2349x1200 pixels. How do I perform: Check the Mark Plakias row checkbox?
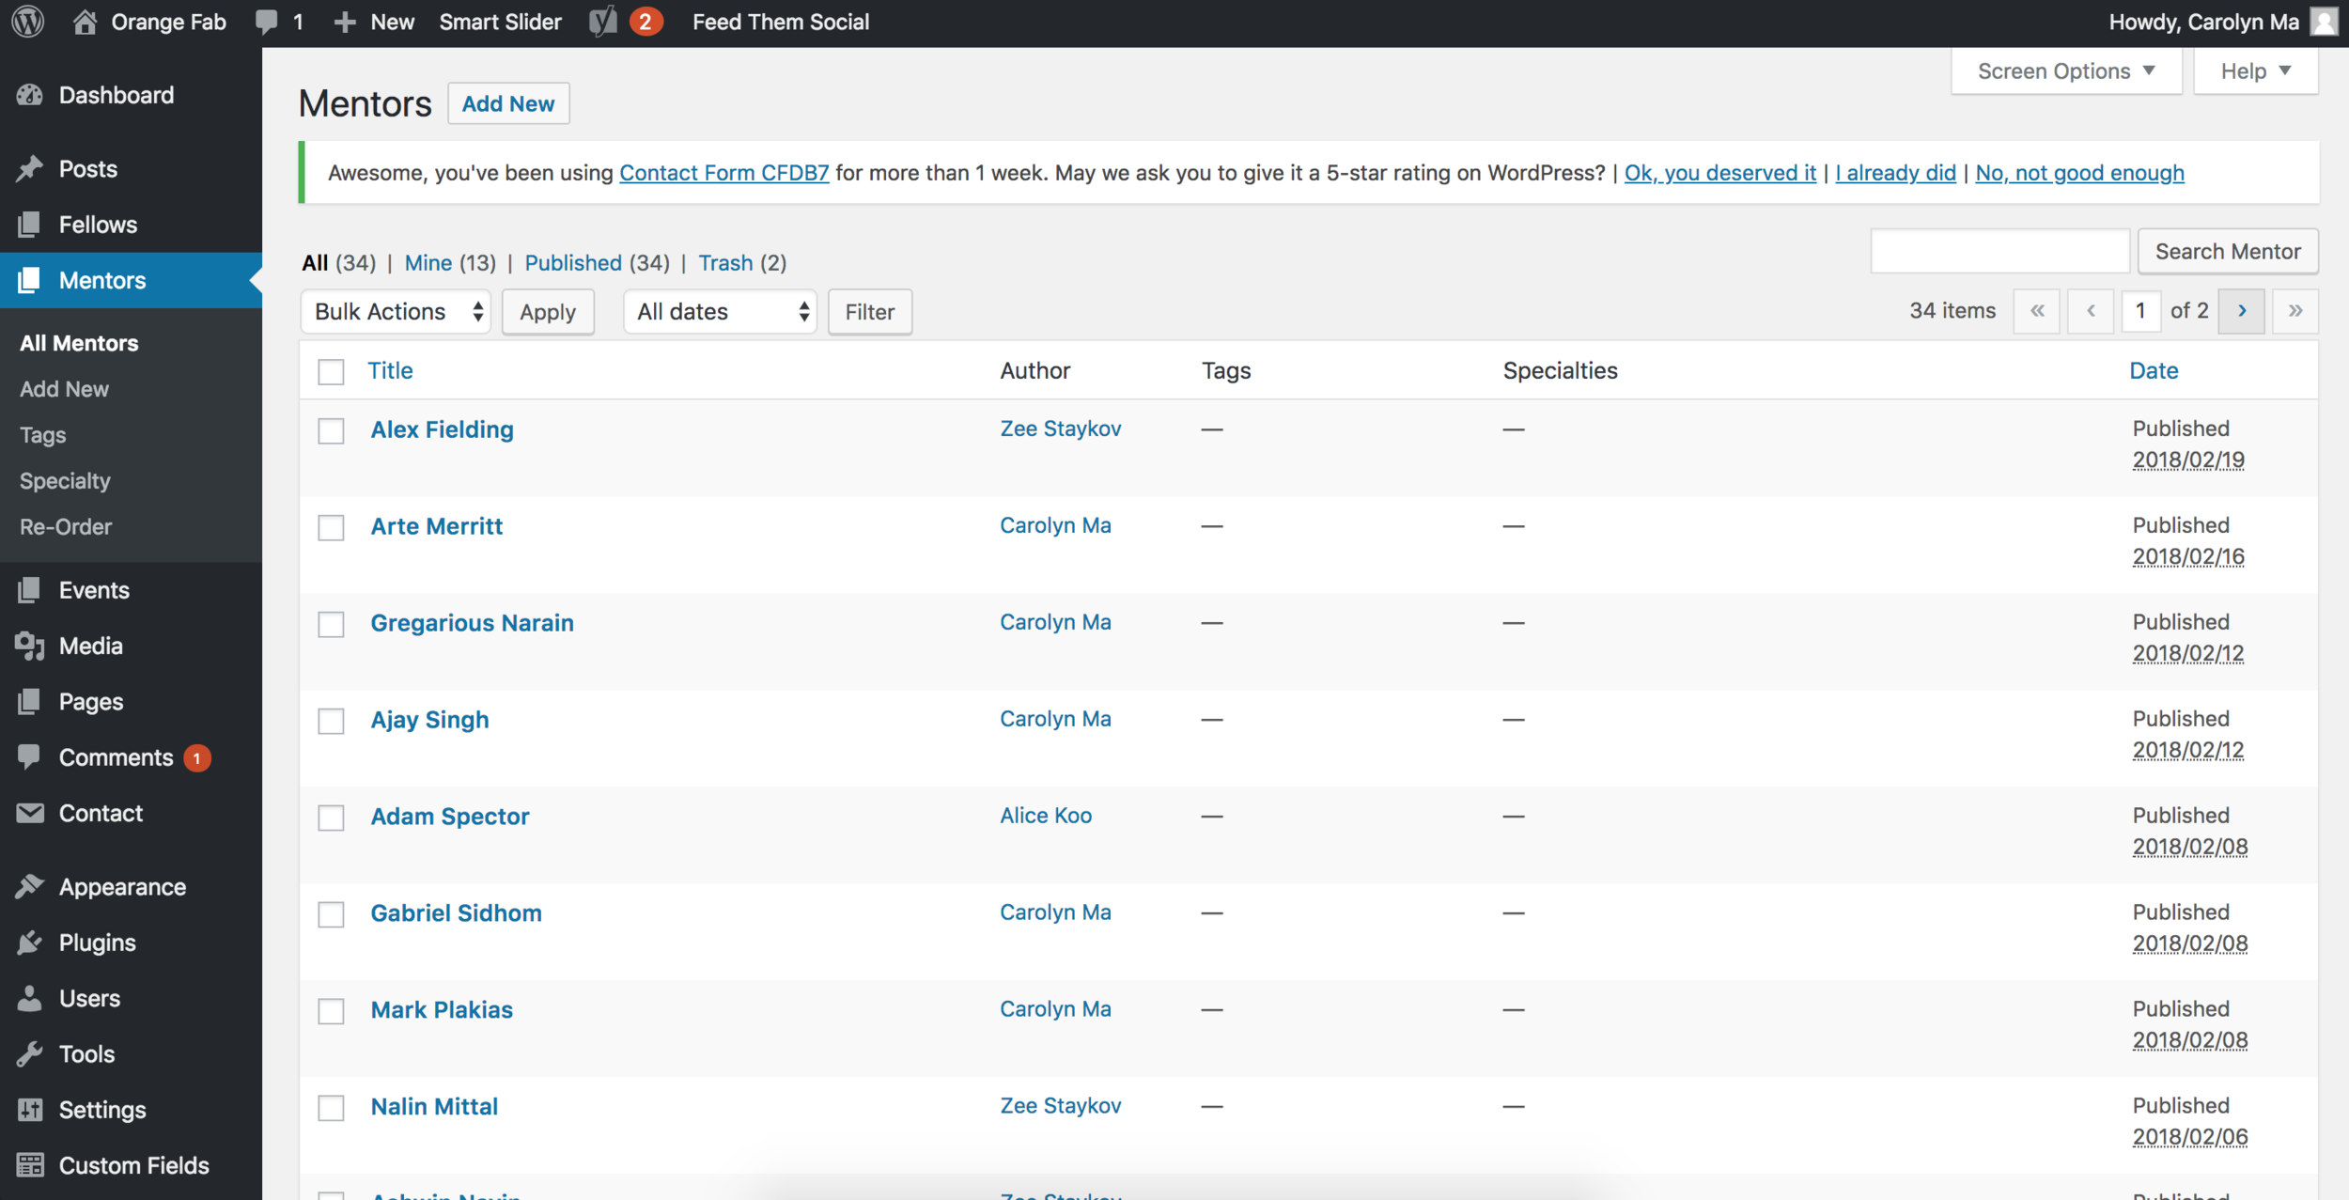[331, 1012]
